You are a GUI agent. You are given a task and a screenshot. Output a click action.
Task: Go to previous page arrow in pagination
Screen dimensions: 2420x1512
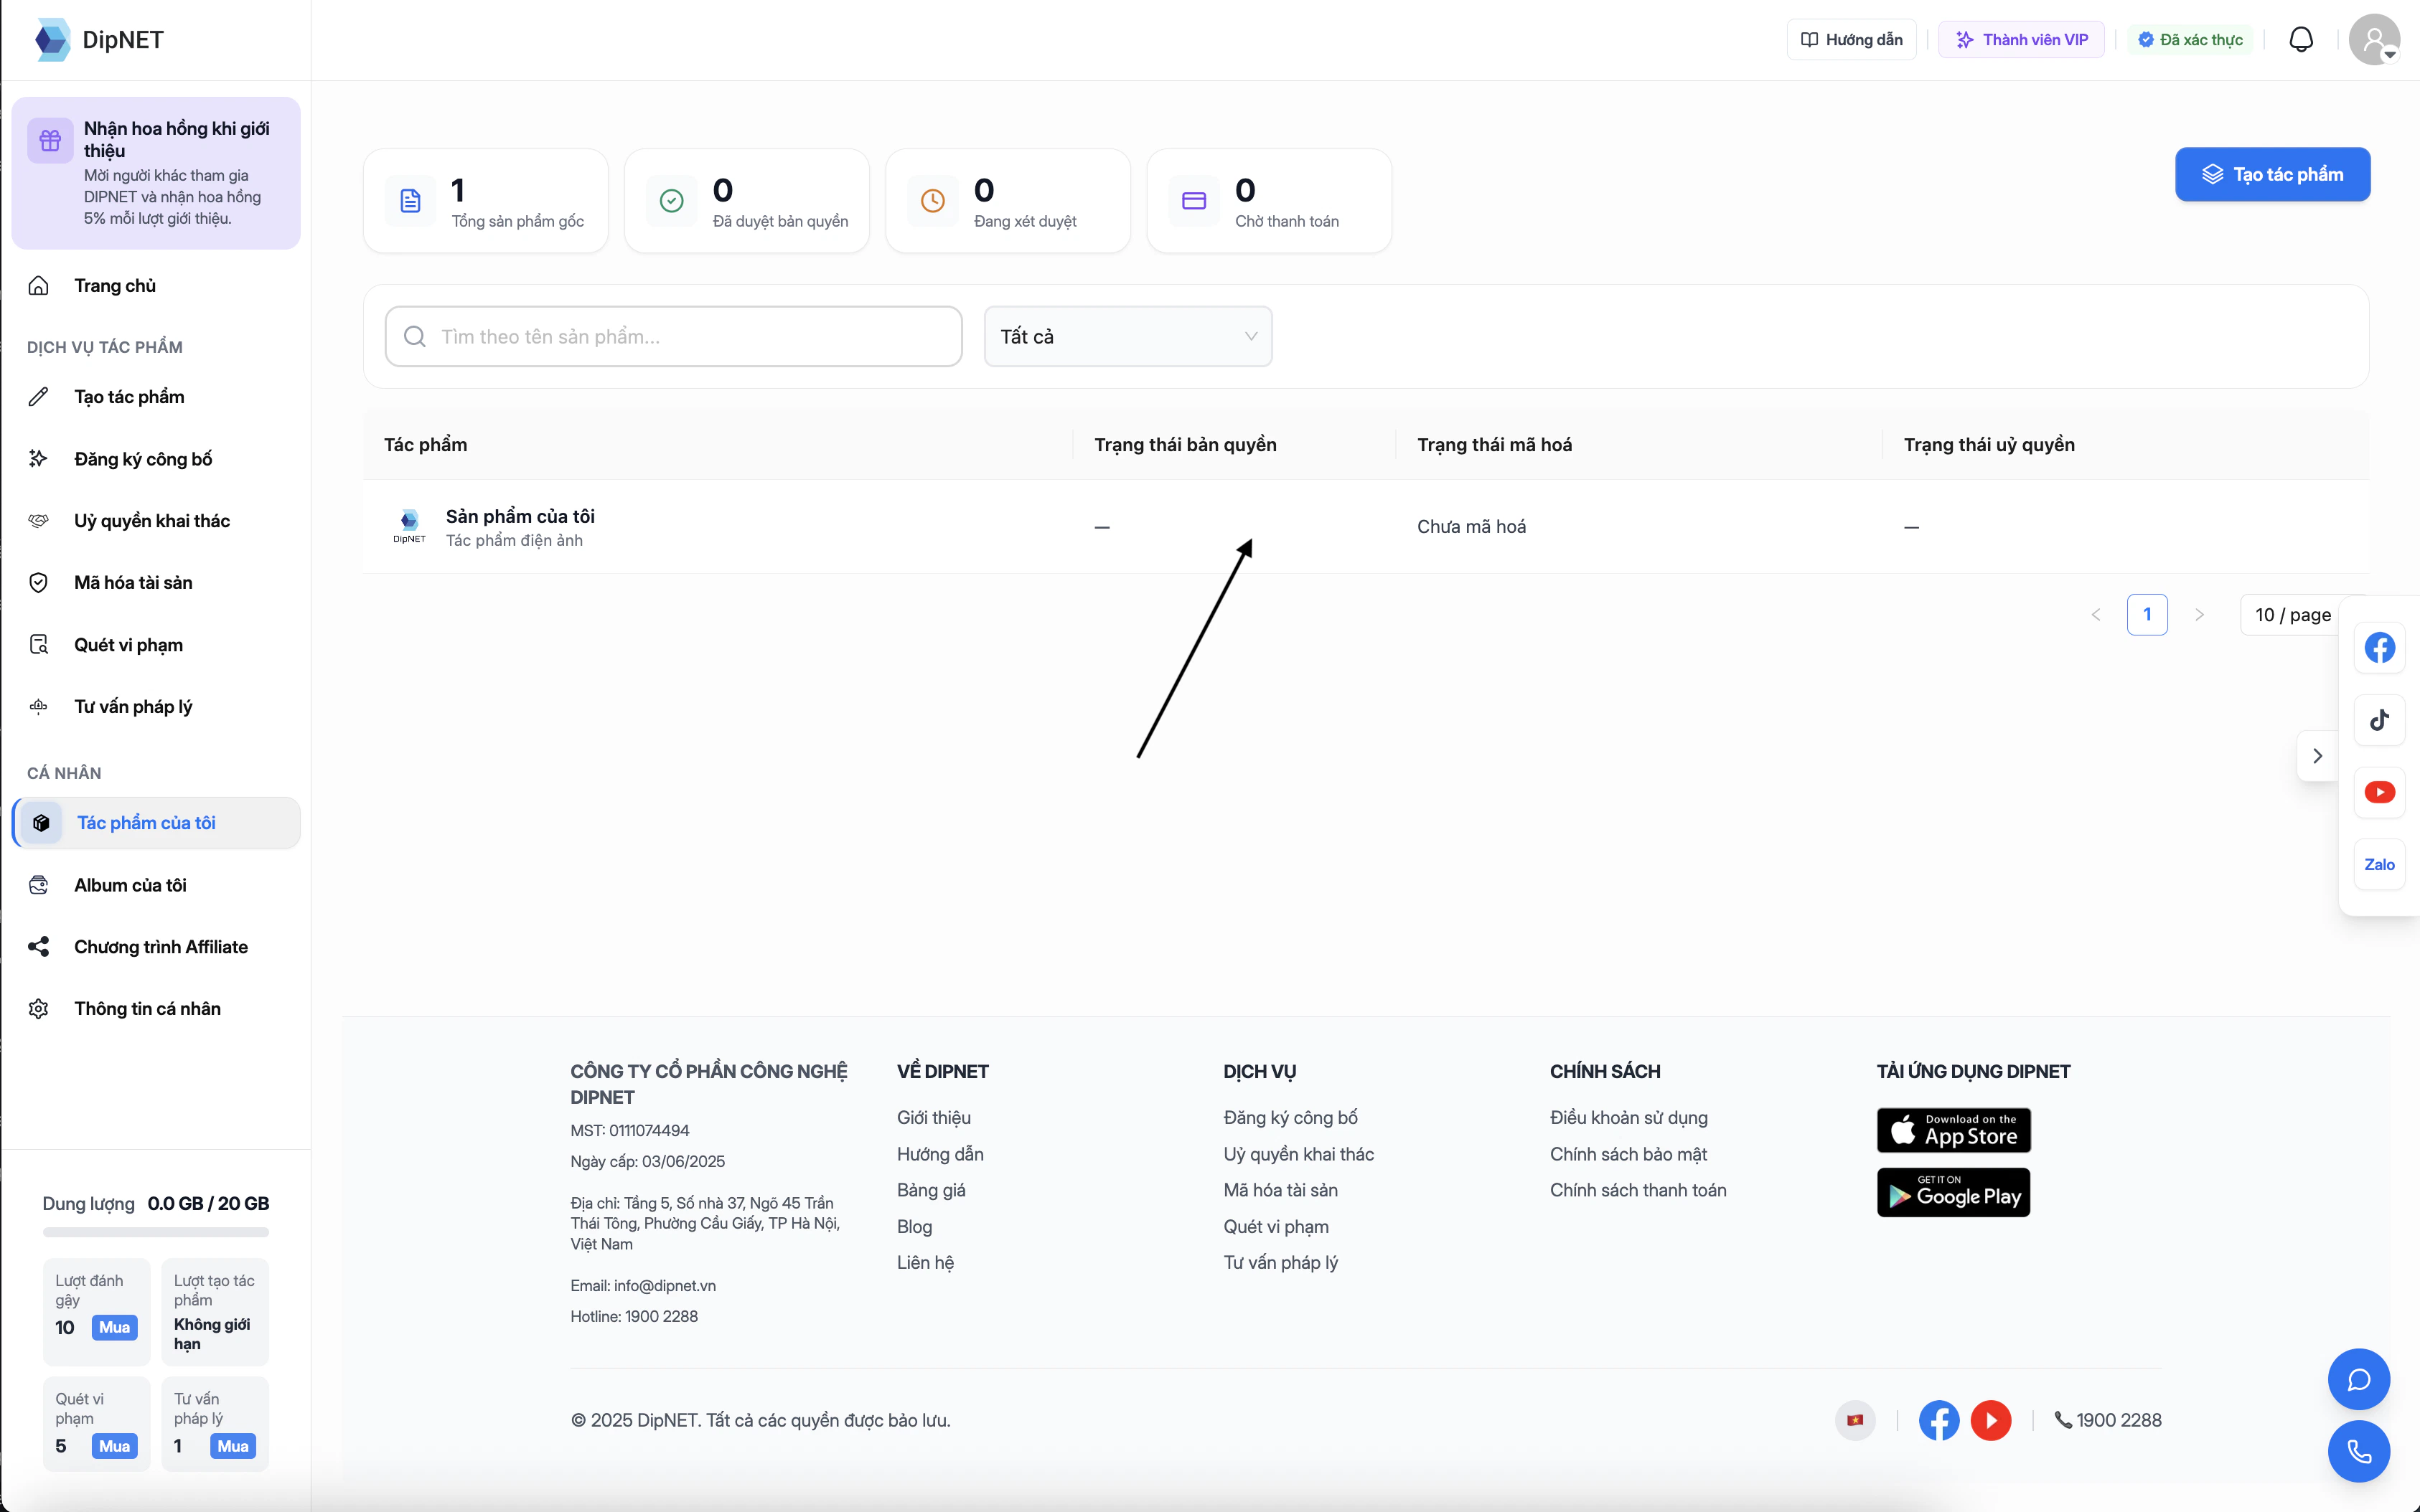2096,615
